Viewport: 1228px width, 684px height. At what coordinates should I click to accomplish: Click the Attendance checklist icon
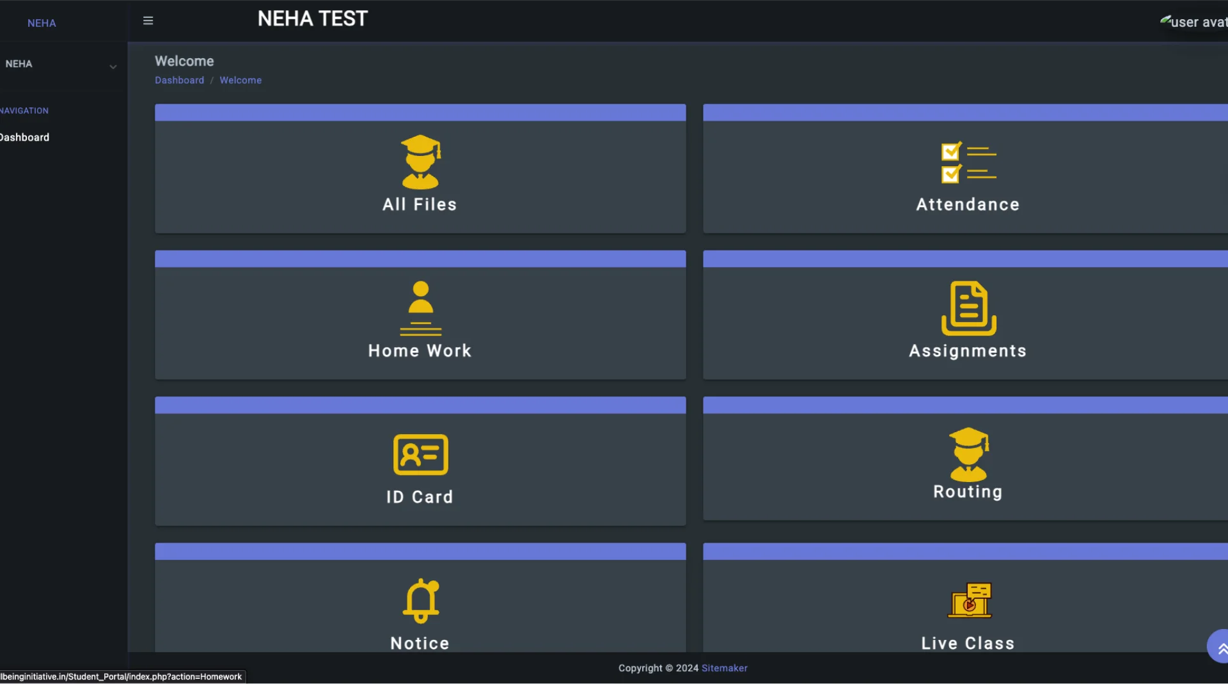968,162
